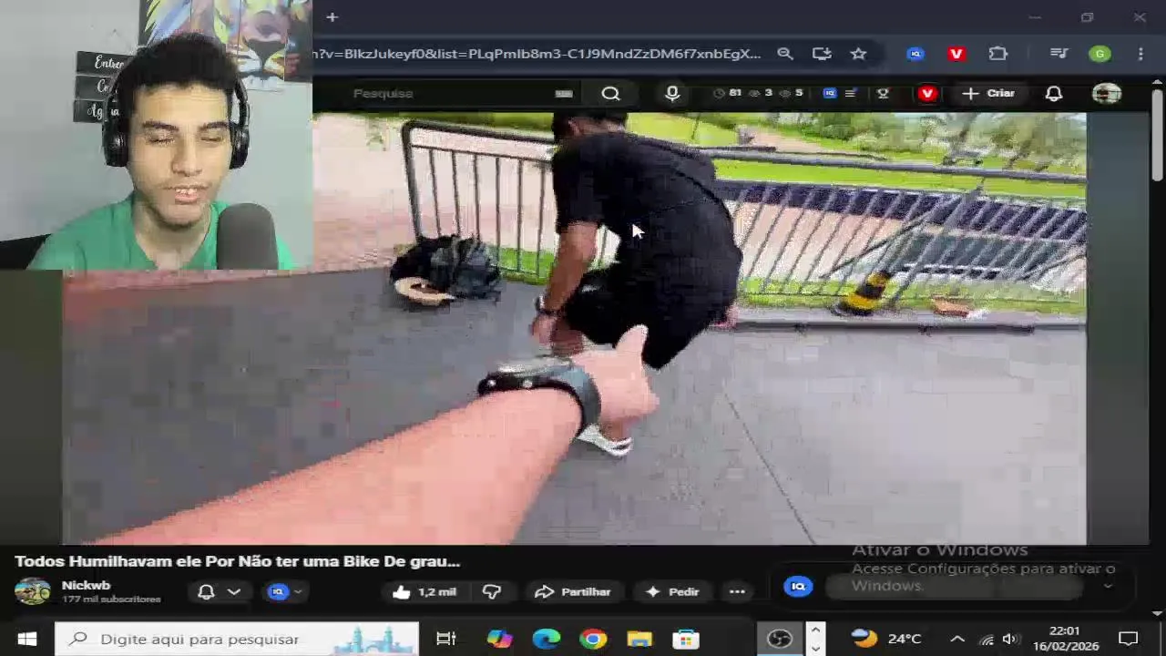Screen dimensions: 1166x656
Task: Open a new browser tab
Action: (x=332, y=17)
